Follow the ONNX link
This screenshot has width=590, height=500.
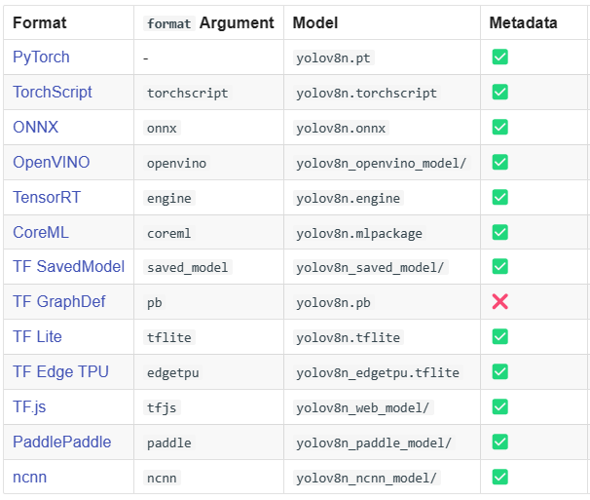(34, 128)
